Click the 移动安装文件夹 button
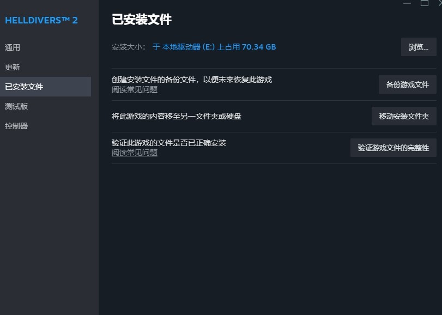The image size is (442, 315). 403,116
